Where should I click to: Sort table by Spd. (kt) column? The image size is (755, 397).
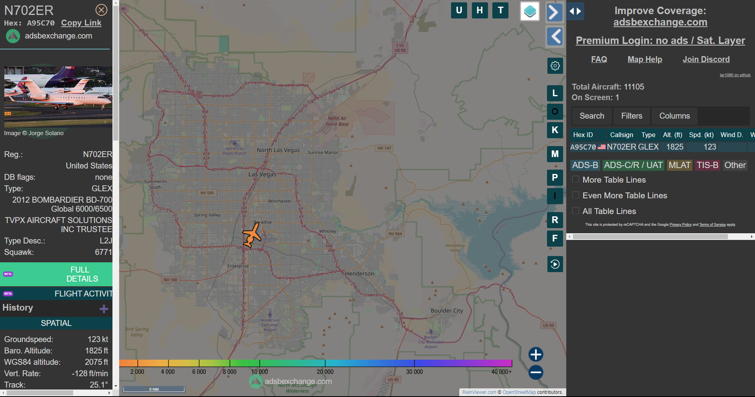[701, 135]
